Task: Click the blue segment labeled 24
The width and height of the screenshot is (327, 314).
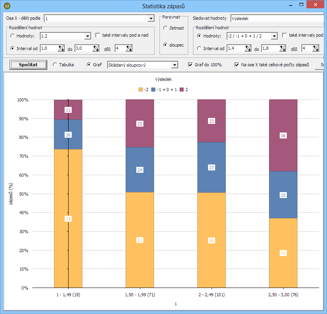Action: [140, 170]
